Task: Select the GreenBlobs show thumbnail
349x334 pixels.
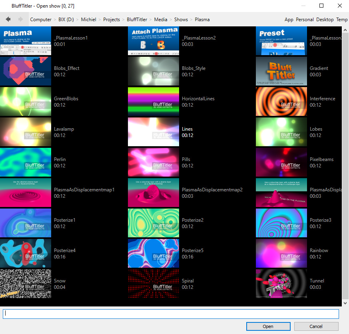Action: click(x=26, y=102)
